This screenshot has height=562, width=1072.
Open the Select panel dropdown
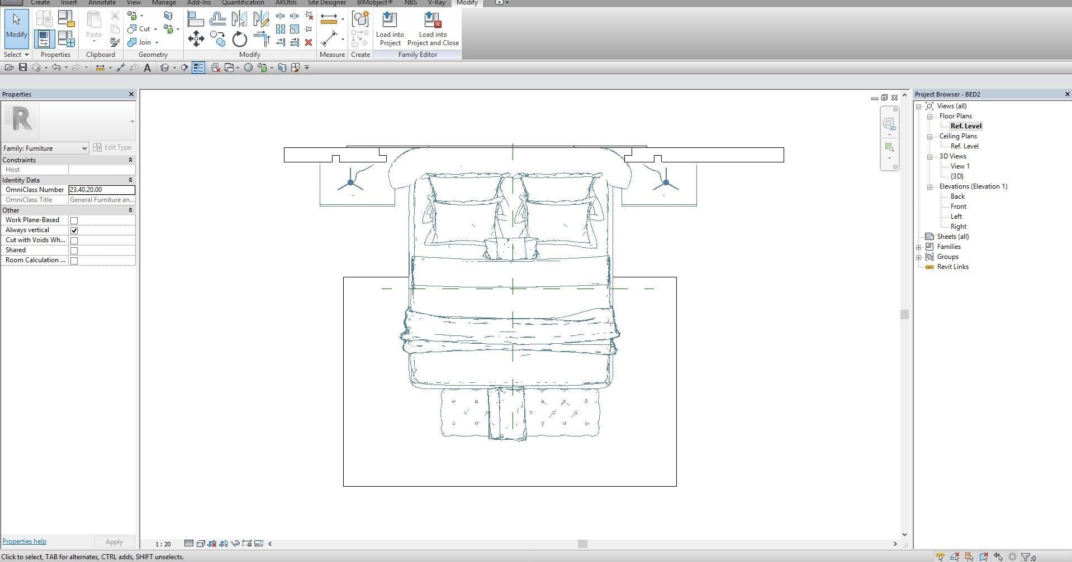pyautogui.click(x=16, y=55)
